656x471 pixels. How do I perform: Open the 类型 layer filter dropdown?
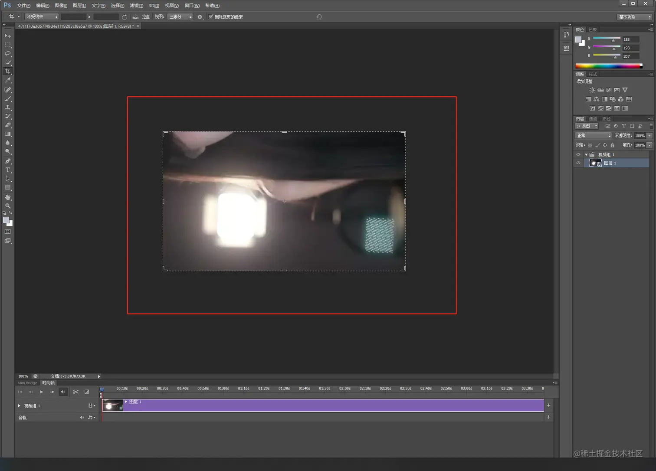point(587,126)
